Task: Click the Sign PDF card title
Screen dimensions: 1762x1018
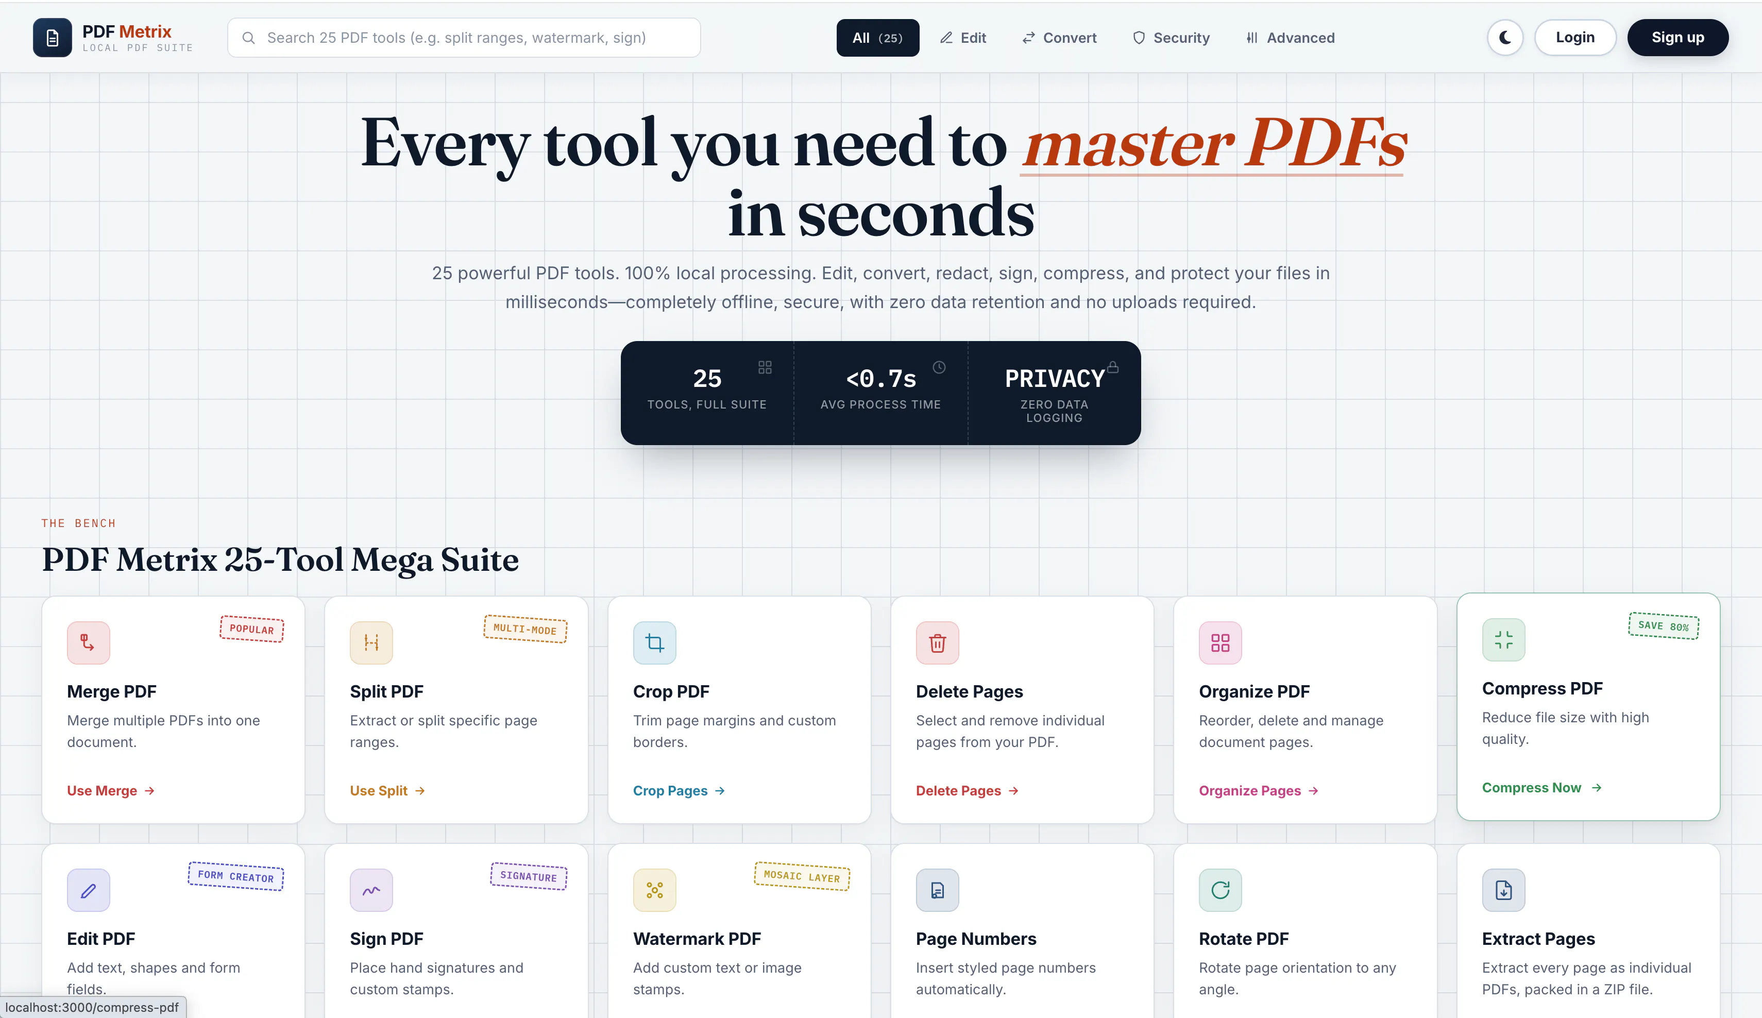Action: tap(386, 939)
